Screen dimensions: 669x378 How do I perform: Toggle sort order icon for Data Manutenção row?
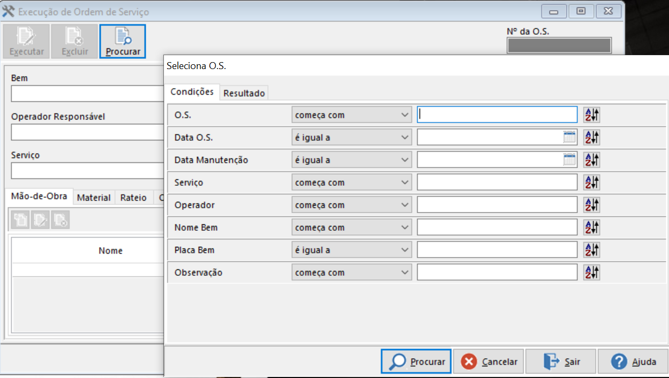coord(592,160)
